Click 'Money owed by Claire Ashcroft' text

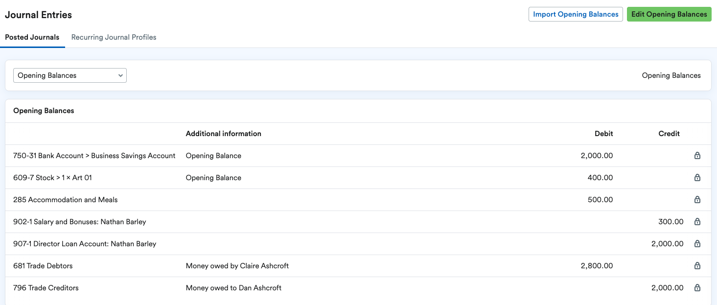pyautogui.click(x=237, y=266)
